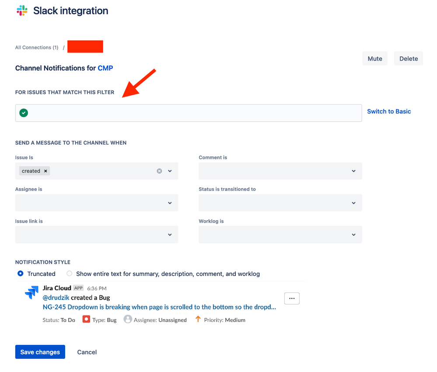Remove the 'created' tag with its x

tap(45, 171)
